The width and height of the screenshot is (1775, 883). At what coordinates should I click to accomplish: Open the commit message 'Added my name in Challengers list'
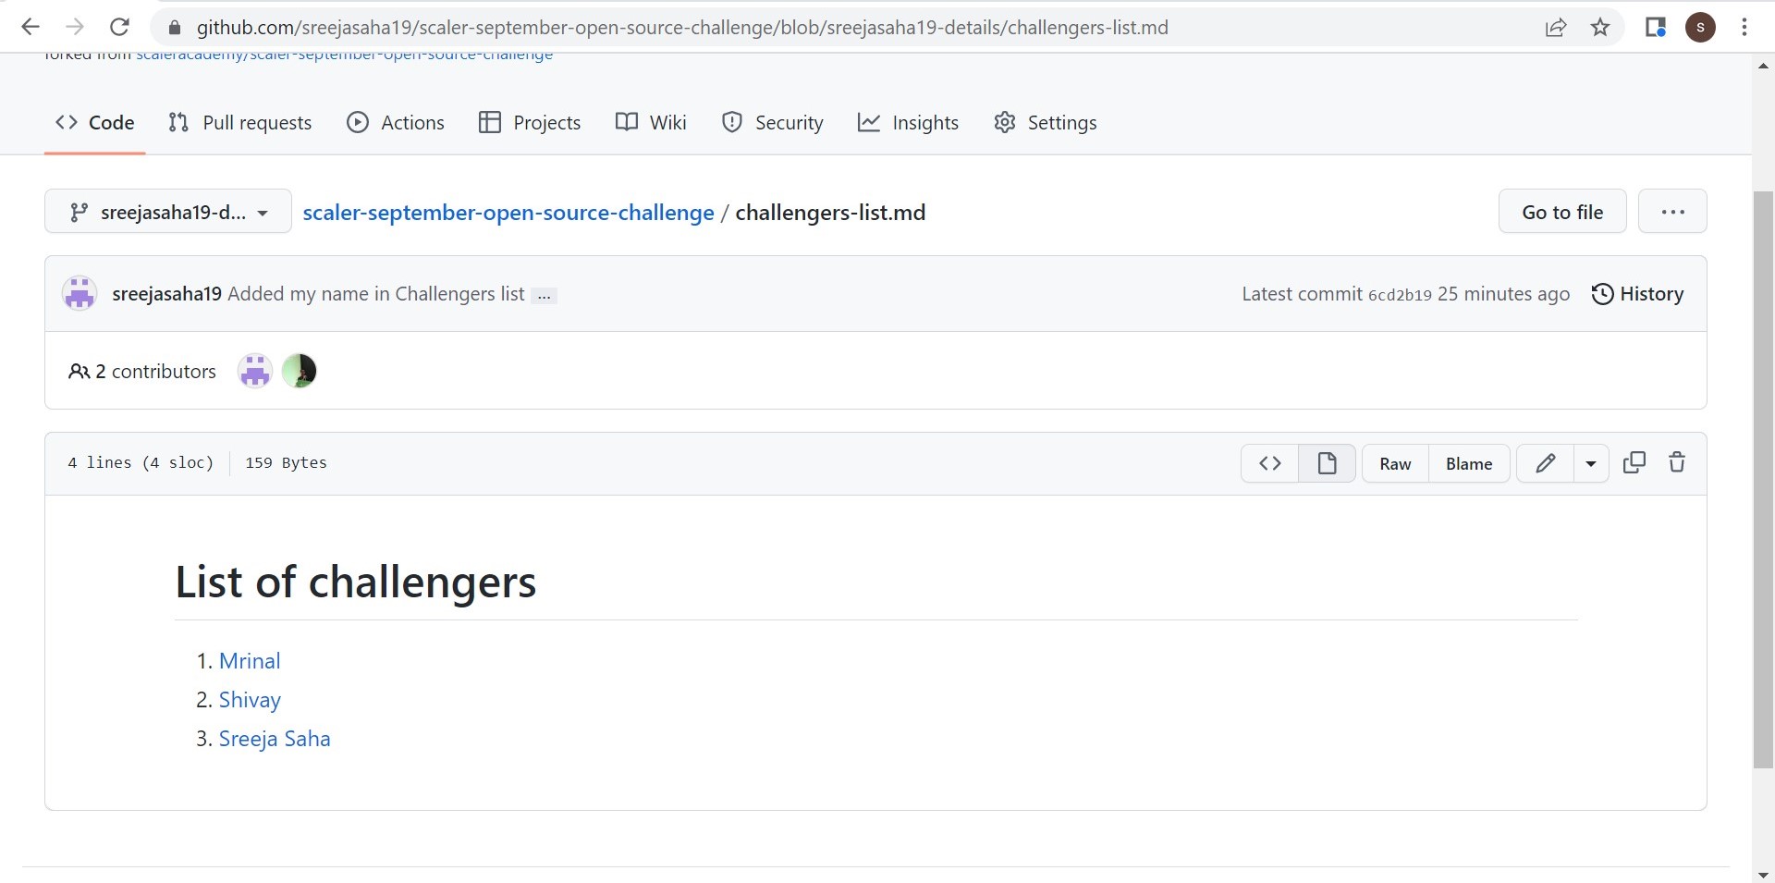[x=376, y=294]
